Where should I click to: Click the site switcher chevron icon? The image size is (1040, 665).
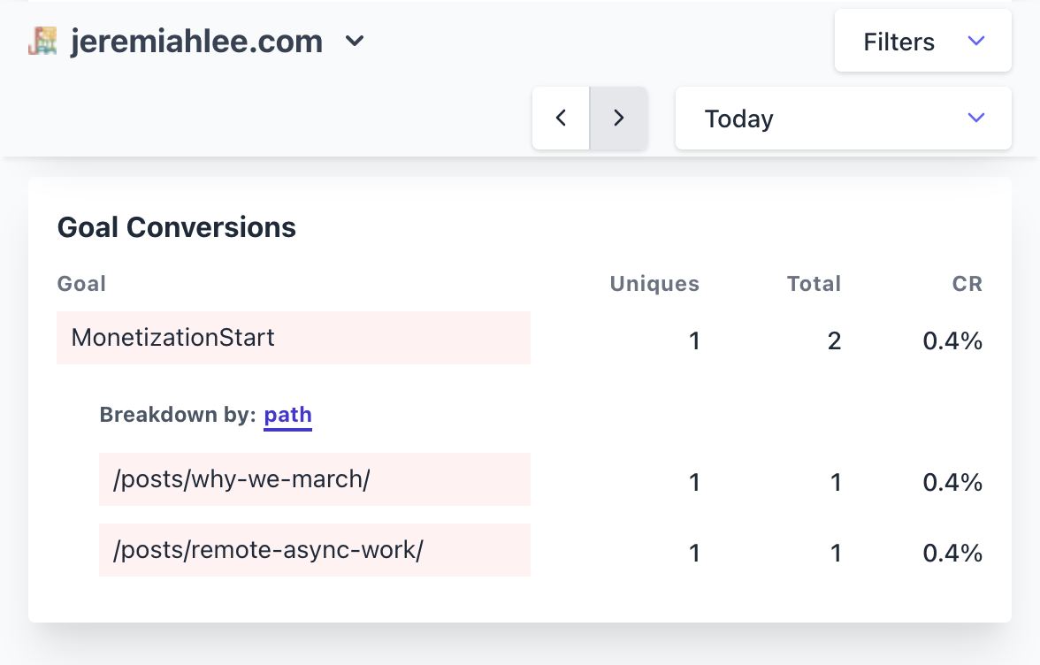click(x=354, y=42)
